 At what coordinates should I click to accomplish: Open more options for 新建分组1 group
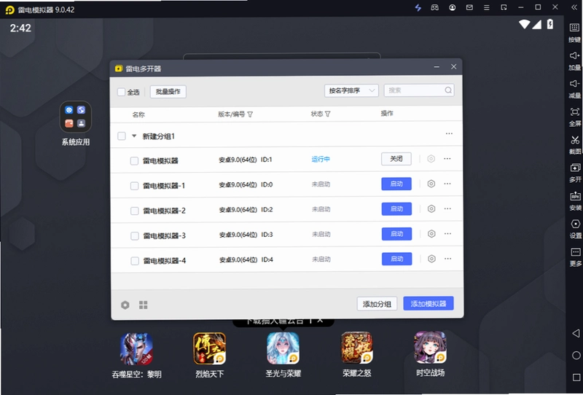[449, 133]
